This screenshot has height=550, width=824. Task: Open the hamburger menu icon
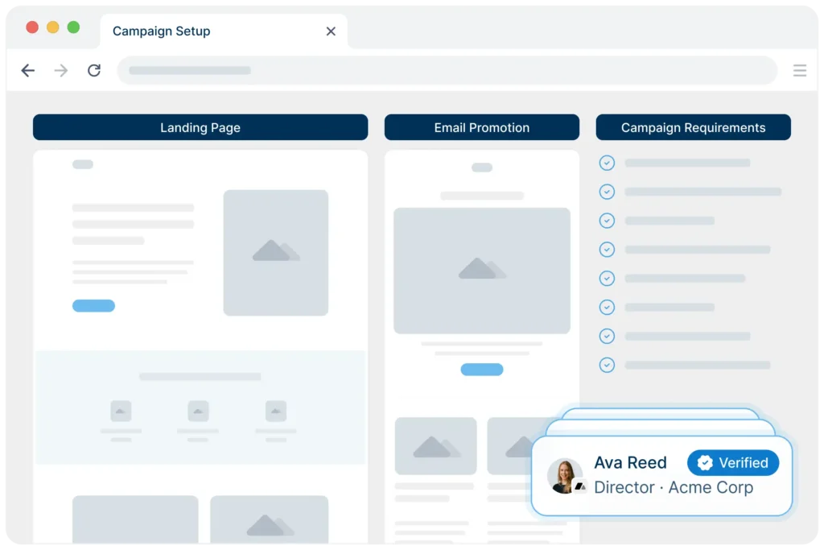point(799,71)
